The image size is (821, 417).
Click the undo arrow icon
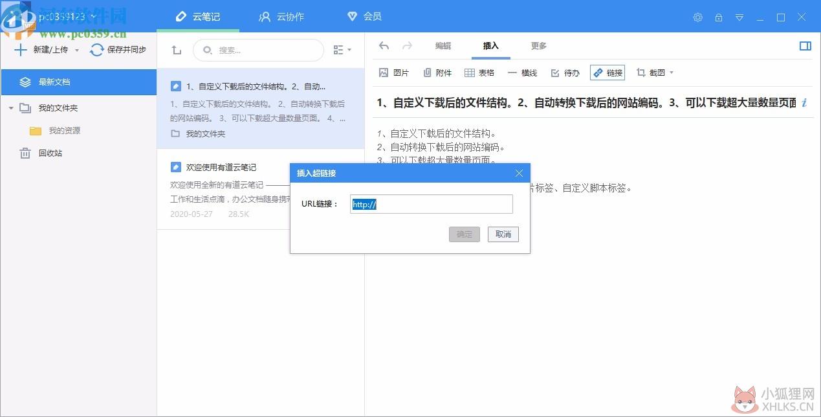(384, 46)
